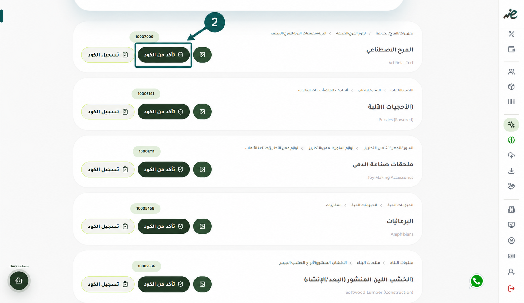Viewport: 524px width, 303px height.
Task: Open the building sidebar icon
Action: point(511,209)
